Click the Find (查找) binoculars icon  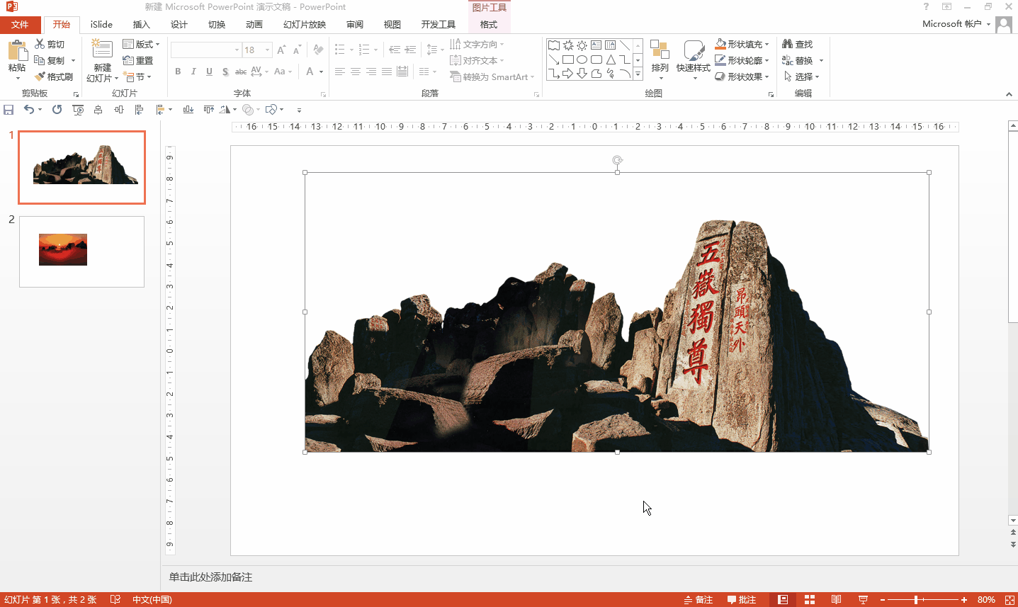point(787,44)
